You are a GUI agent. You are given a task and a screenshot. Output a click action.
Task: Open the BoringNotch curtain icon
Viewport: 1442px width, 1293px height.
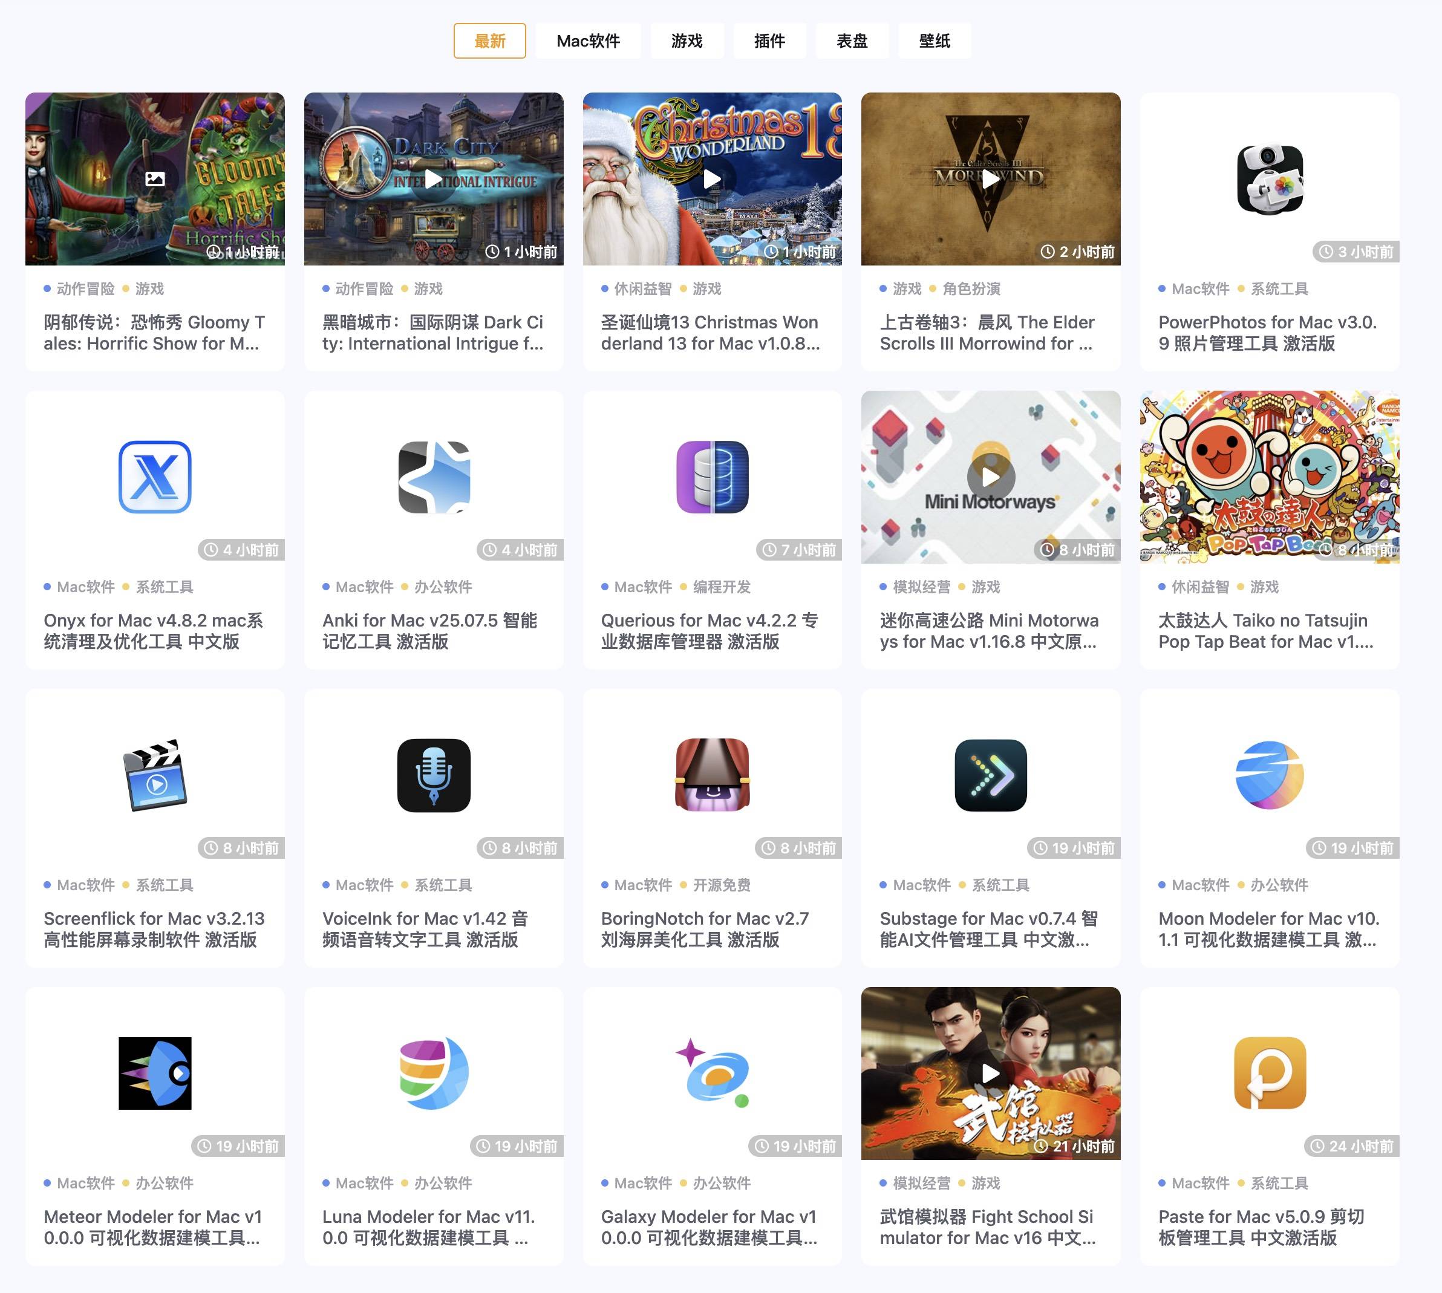point(712,775)
